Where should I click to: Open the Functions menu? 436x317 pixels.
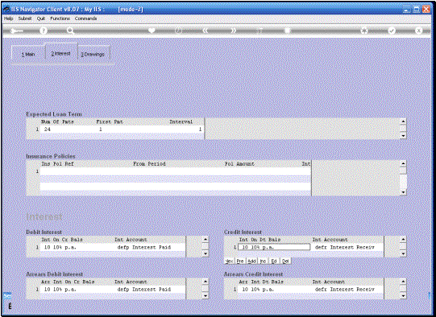click(x=60, y=19)
